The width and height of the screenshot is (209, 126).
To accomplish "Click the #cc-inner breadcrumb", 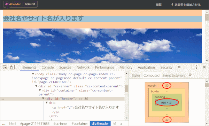I will (61, 124).
